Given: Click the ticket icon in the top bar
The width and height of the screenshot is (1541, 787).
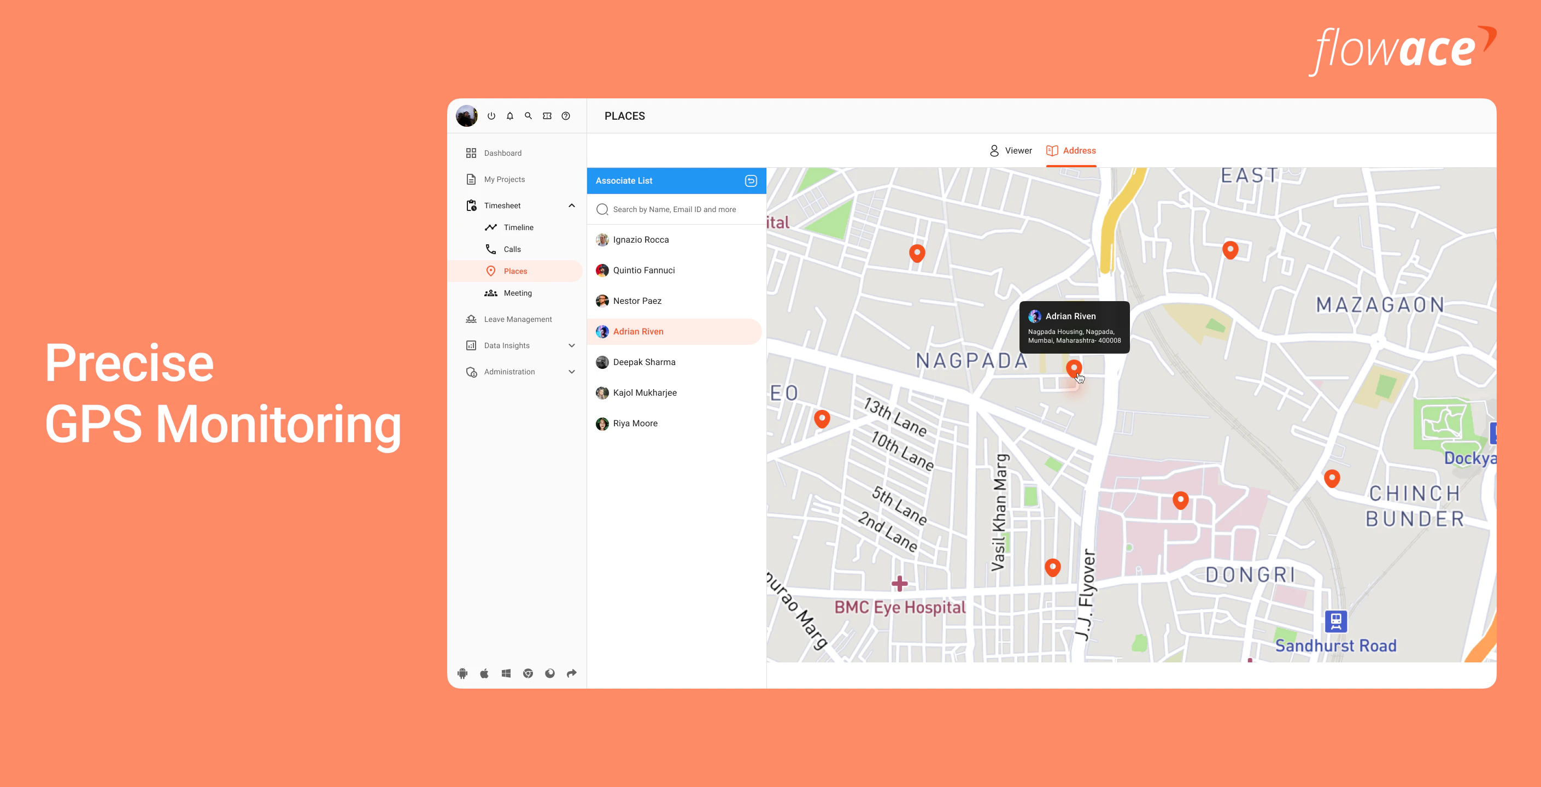Looking at the screenshot, I should pos(547,115).
